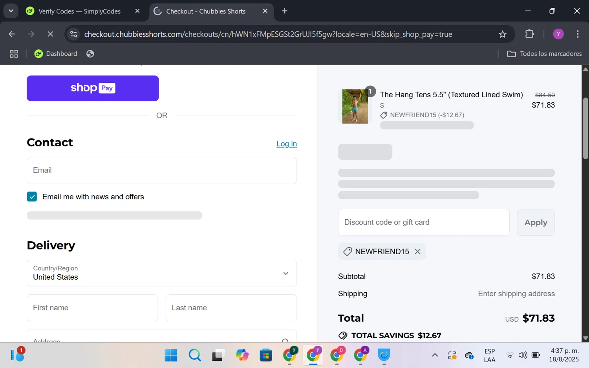Screen dimensions: 589x368
Task: Open the browser extensions menu
Action: tap(530, 34)
